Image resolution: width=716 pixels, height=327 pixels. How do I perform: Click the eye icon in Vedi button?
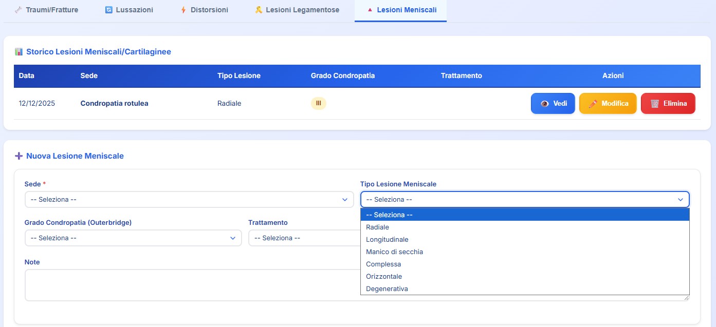tap(545, 104)
